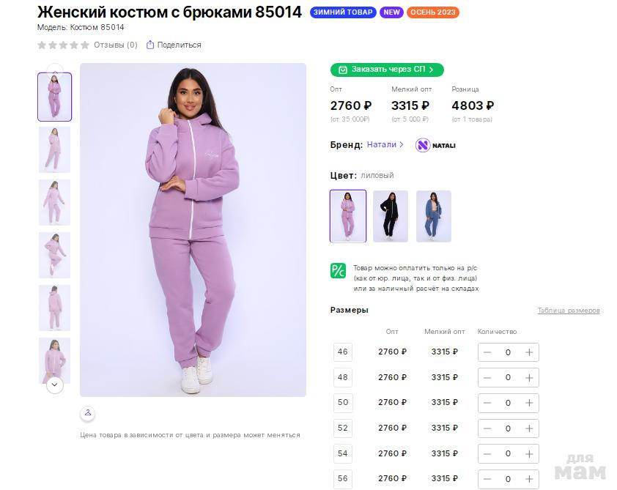Click the star rating icons
Viewport: 617px width, 490px height.
pyautogui.click(x=63, y=45)
